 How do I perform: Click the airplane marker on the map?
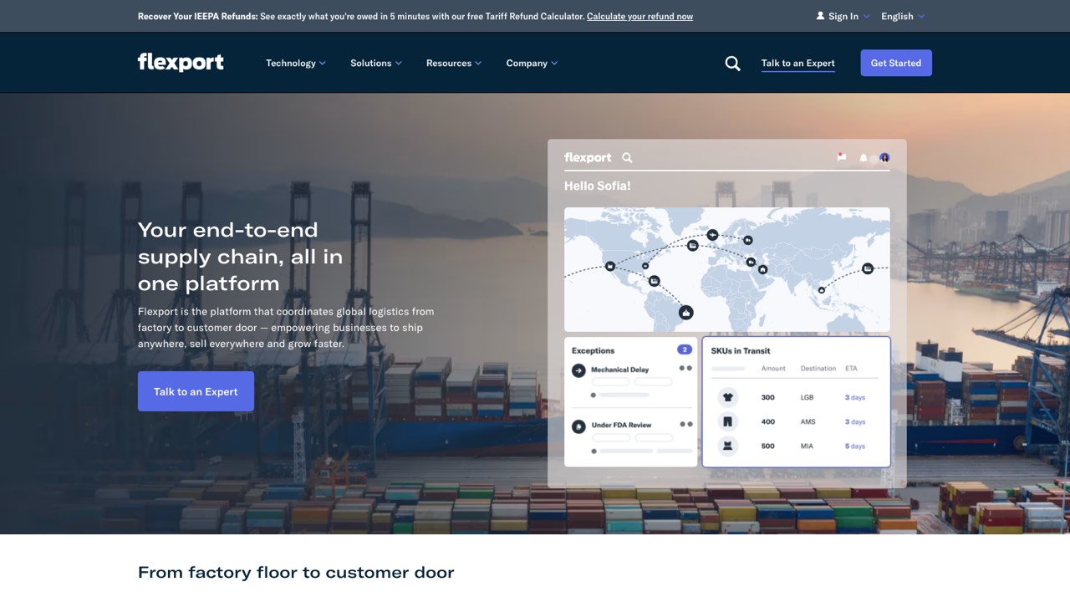click(x=712, y=235)
